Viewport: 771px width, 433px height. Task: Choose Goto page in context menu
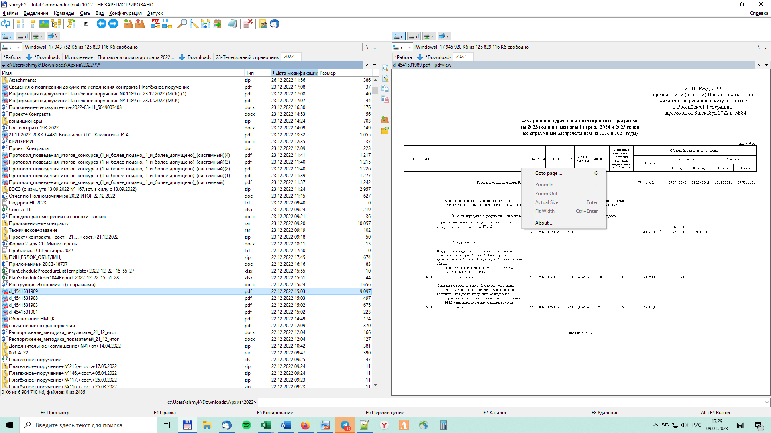pos(549,173)
